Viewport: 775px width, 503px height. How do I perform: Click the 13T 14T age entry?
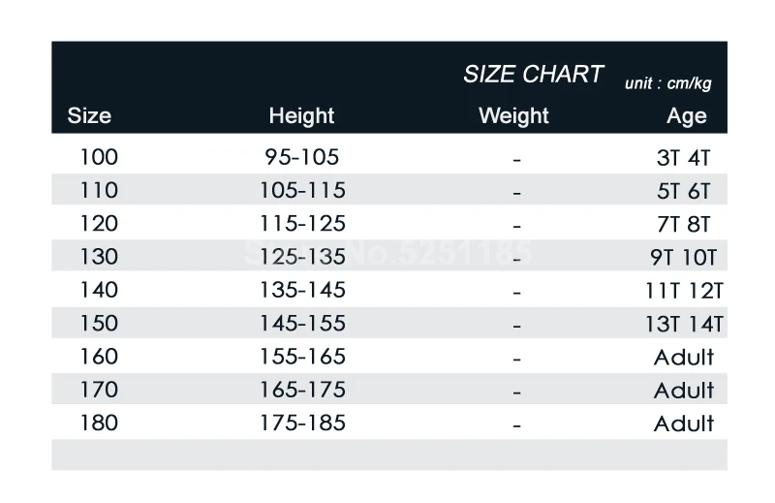684,324
